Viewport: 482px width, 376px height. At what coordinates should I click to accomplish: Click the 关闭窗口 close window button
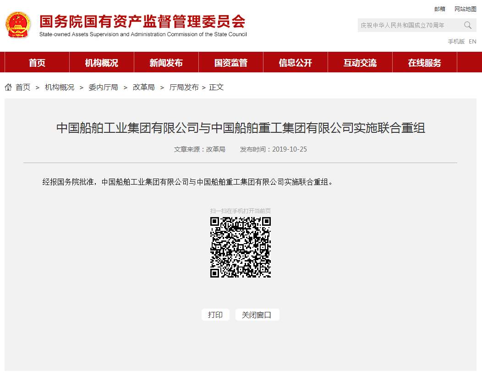(257, 315)
